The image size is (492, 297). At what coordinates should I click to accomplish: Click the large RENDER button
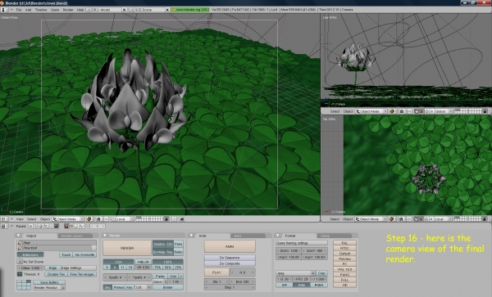(127, 248)
